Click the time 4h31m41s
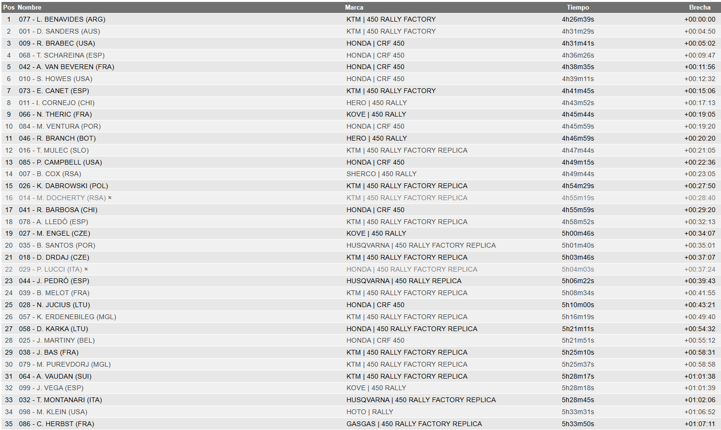This screenshot has height=430, width=721. (578, 43)
